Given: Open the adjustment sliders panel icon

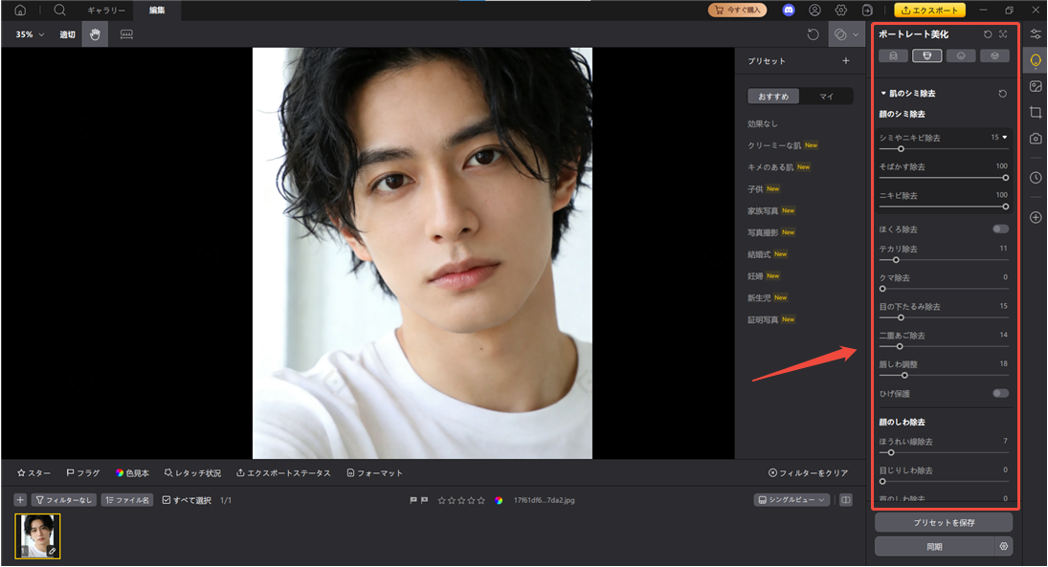Looking at the screenshot, I should tap(1035, 34).
